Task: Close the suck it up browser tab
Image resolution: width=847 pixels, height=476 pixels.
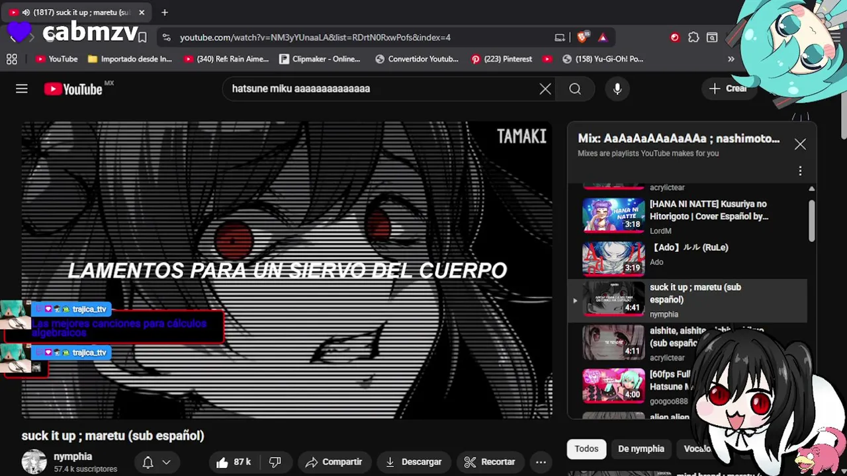Action: pyautogui.click(x=142, y=12)
